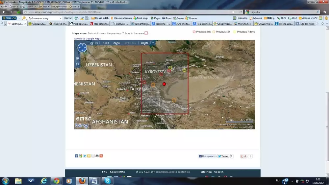Toggle the map Labels option
The image size is (329, 185).
[x=144, y=43]
